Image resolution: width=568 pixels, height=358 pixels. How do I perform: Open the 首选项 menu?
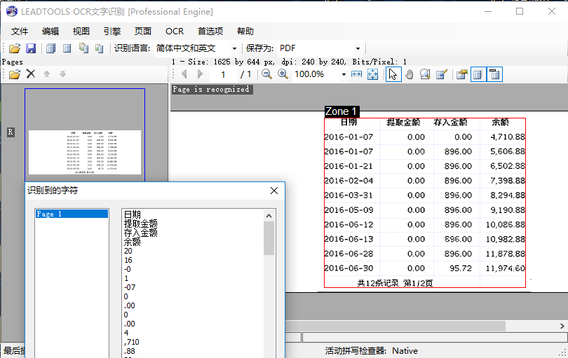pos(210,31)
